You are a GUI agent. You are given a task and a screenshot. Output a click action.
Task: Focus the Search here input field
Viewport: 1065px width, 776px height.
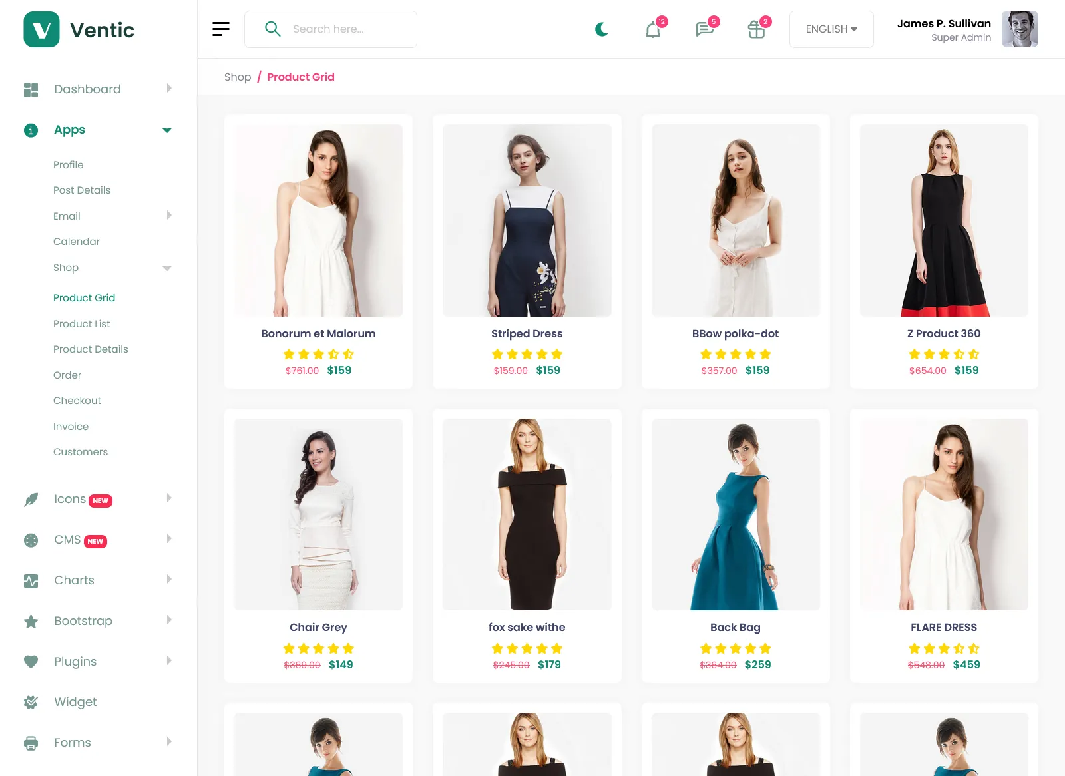[331, 29]
